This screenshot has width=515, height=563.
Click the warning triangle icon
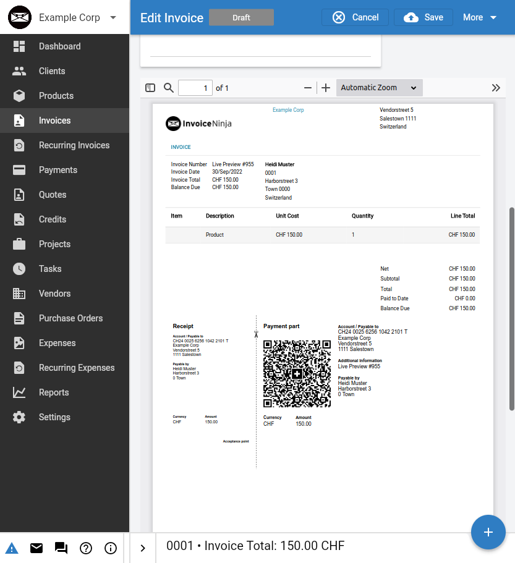[x=12, y=548]
